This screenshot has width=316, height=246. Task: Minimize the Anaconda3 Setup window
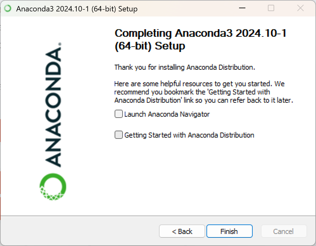pos(242,8)
